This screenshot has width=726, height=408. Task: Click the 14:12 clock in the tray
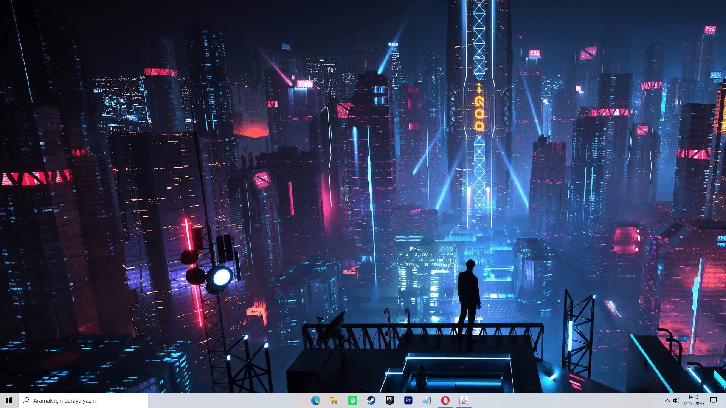coord(693,397)
